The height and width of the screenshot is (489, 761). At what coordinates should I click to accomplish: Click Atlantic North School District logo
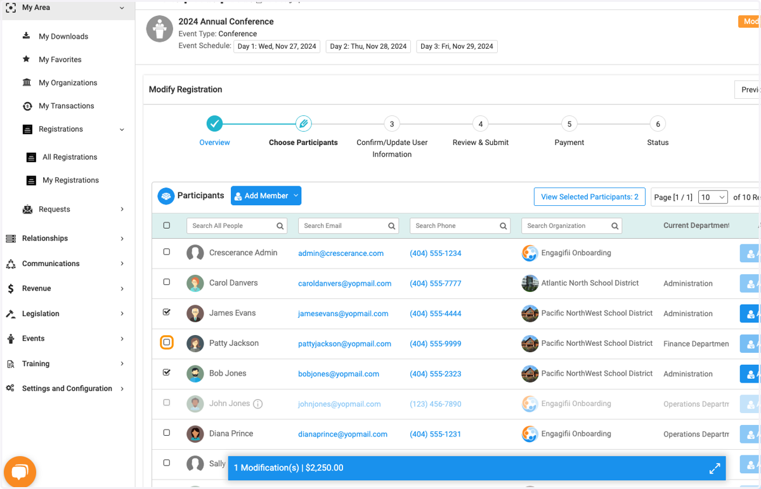coord(530,283)
